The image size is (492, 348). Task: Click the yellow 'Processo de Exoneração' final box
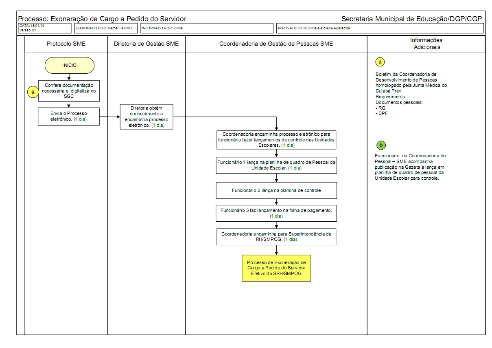(x=277, y=268)
